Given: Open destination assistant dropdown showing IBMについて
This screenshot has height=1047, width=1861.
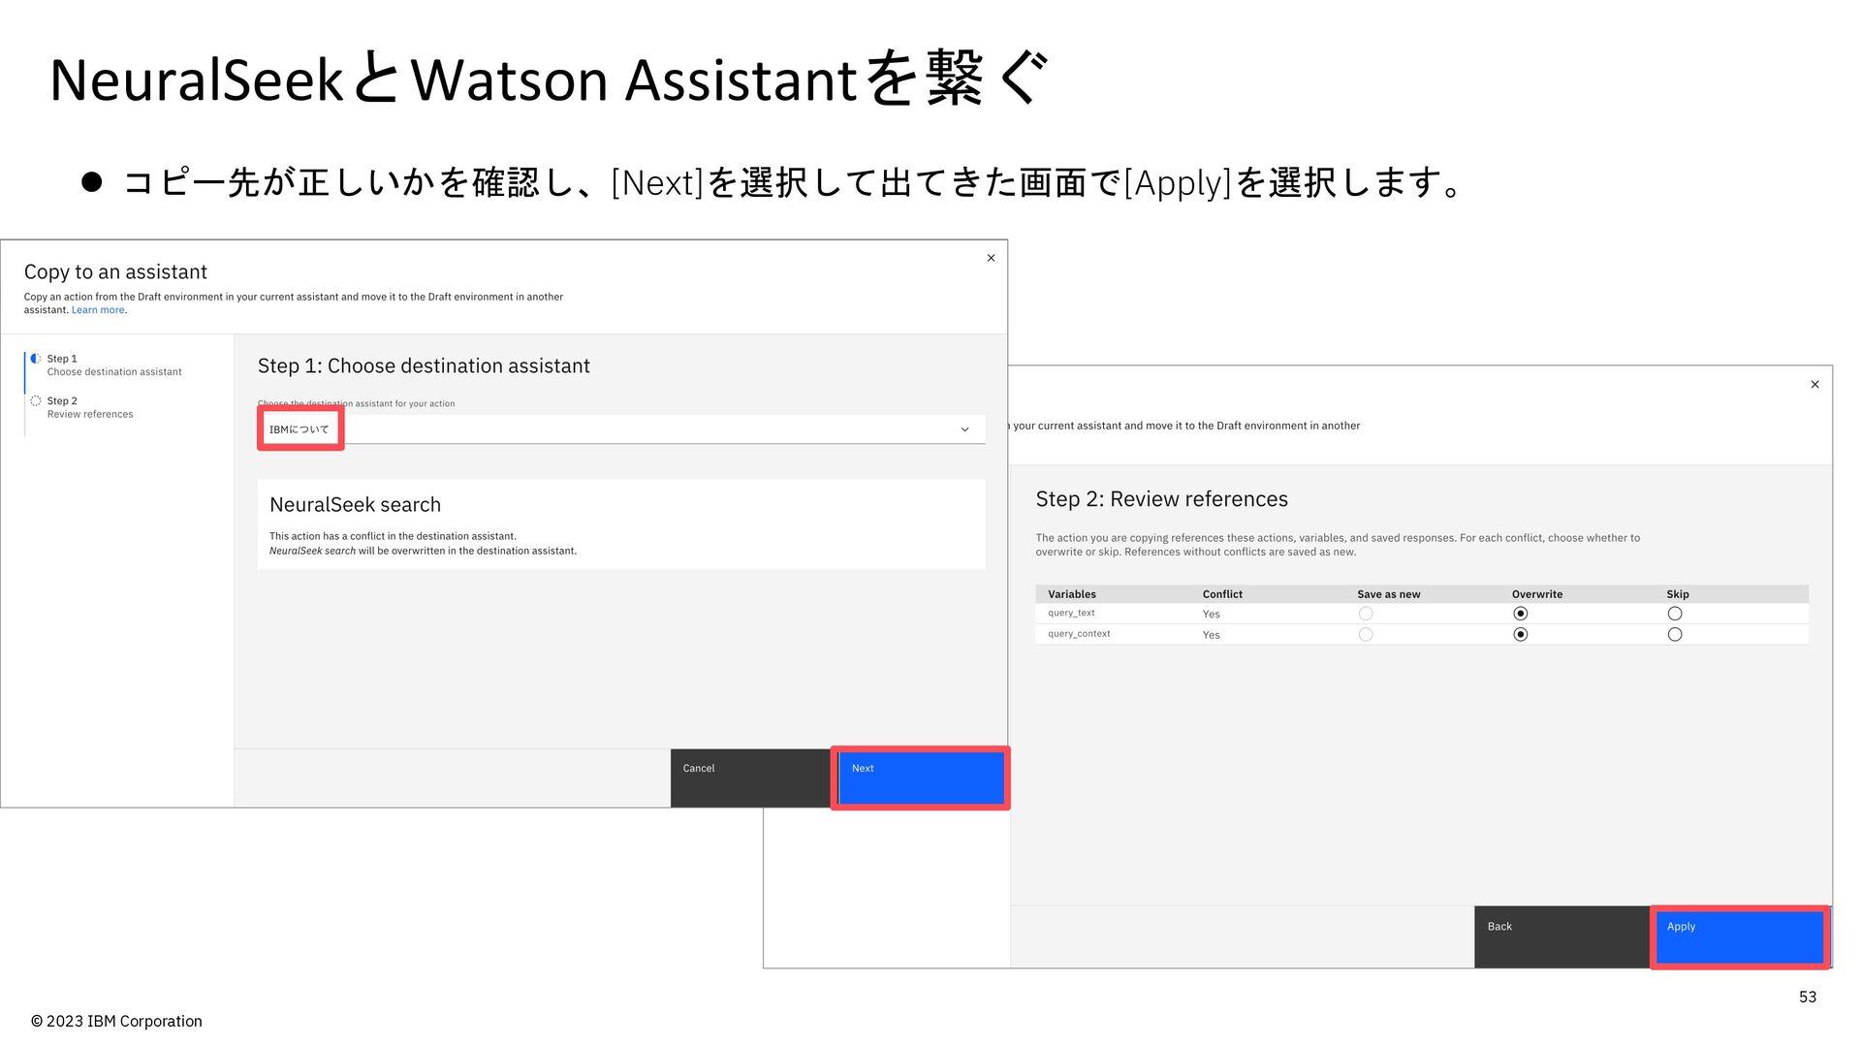Looking at the screenshot, I should pos(621,429).
